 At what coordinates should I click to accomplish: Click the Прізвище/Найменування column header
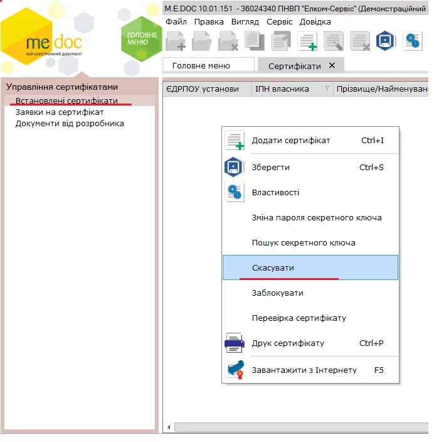tap(381, 89)
